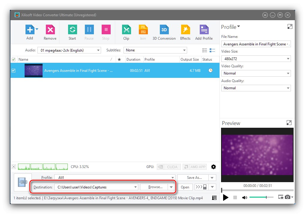
Task: Close the CPU usage graph panel
Action: click(x=13, y=167)
